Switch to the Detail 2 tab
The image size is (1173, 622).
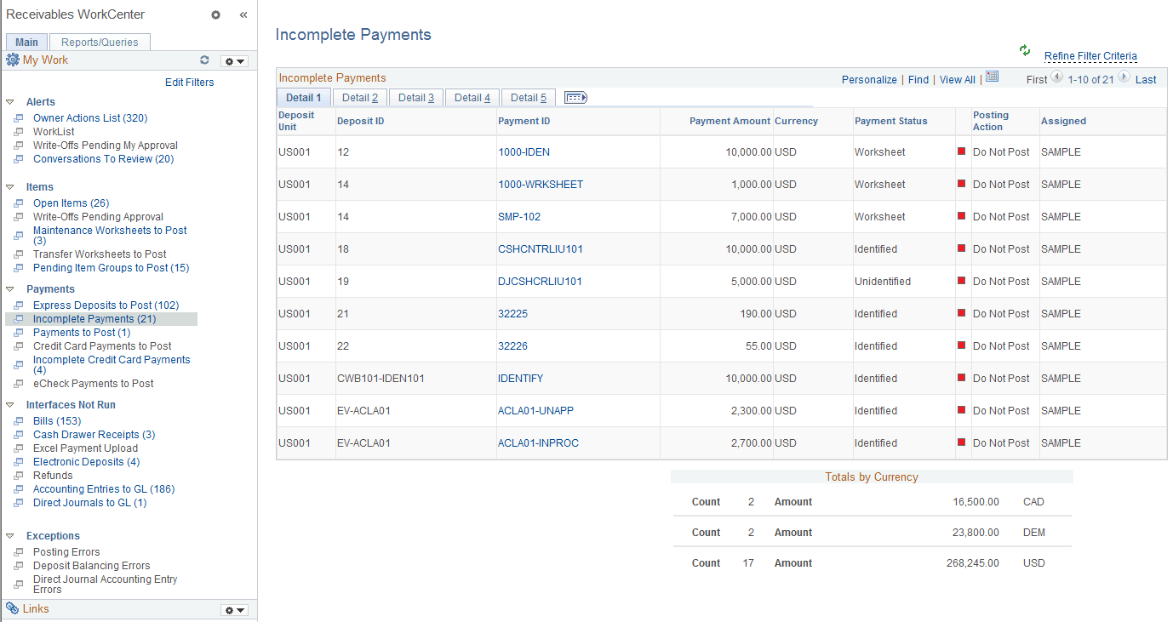coord(359,97)
